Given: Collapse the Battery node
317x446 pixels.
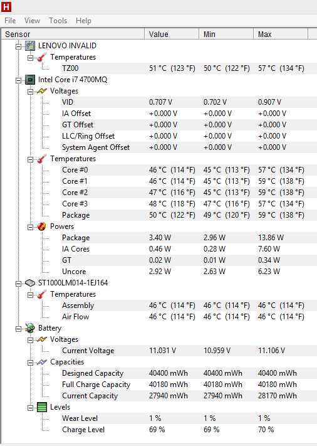Looking at the screenshot, I should tap(18, 329).
